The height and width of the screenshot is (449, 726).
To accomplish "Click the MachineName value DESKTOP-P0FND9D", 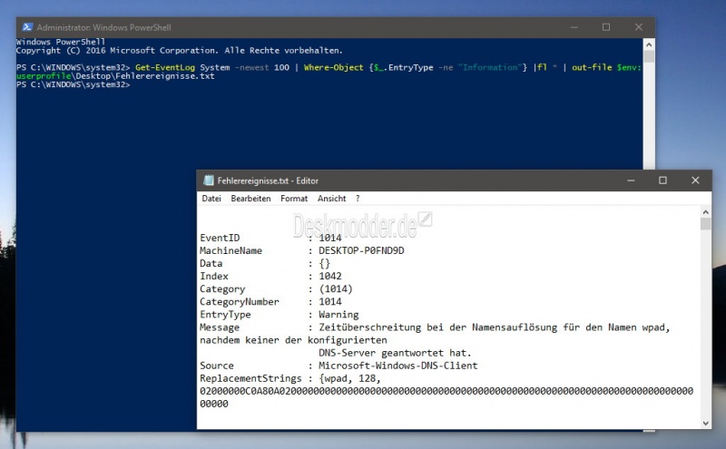I will [x=361, y=251].
